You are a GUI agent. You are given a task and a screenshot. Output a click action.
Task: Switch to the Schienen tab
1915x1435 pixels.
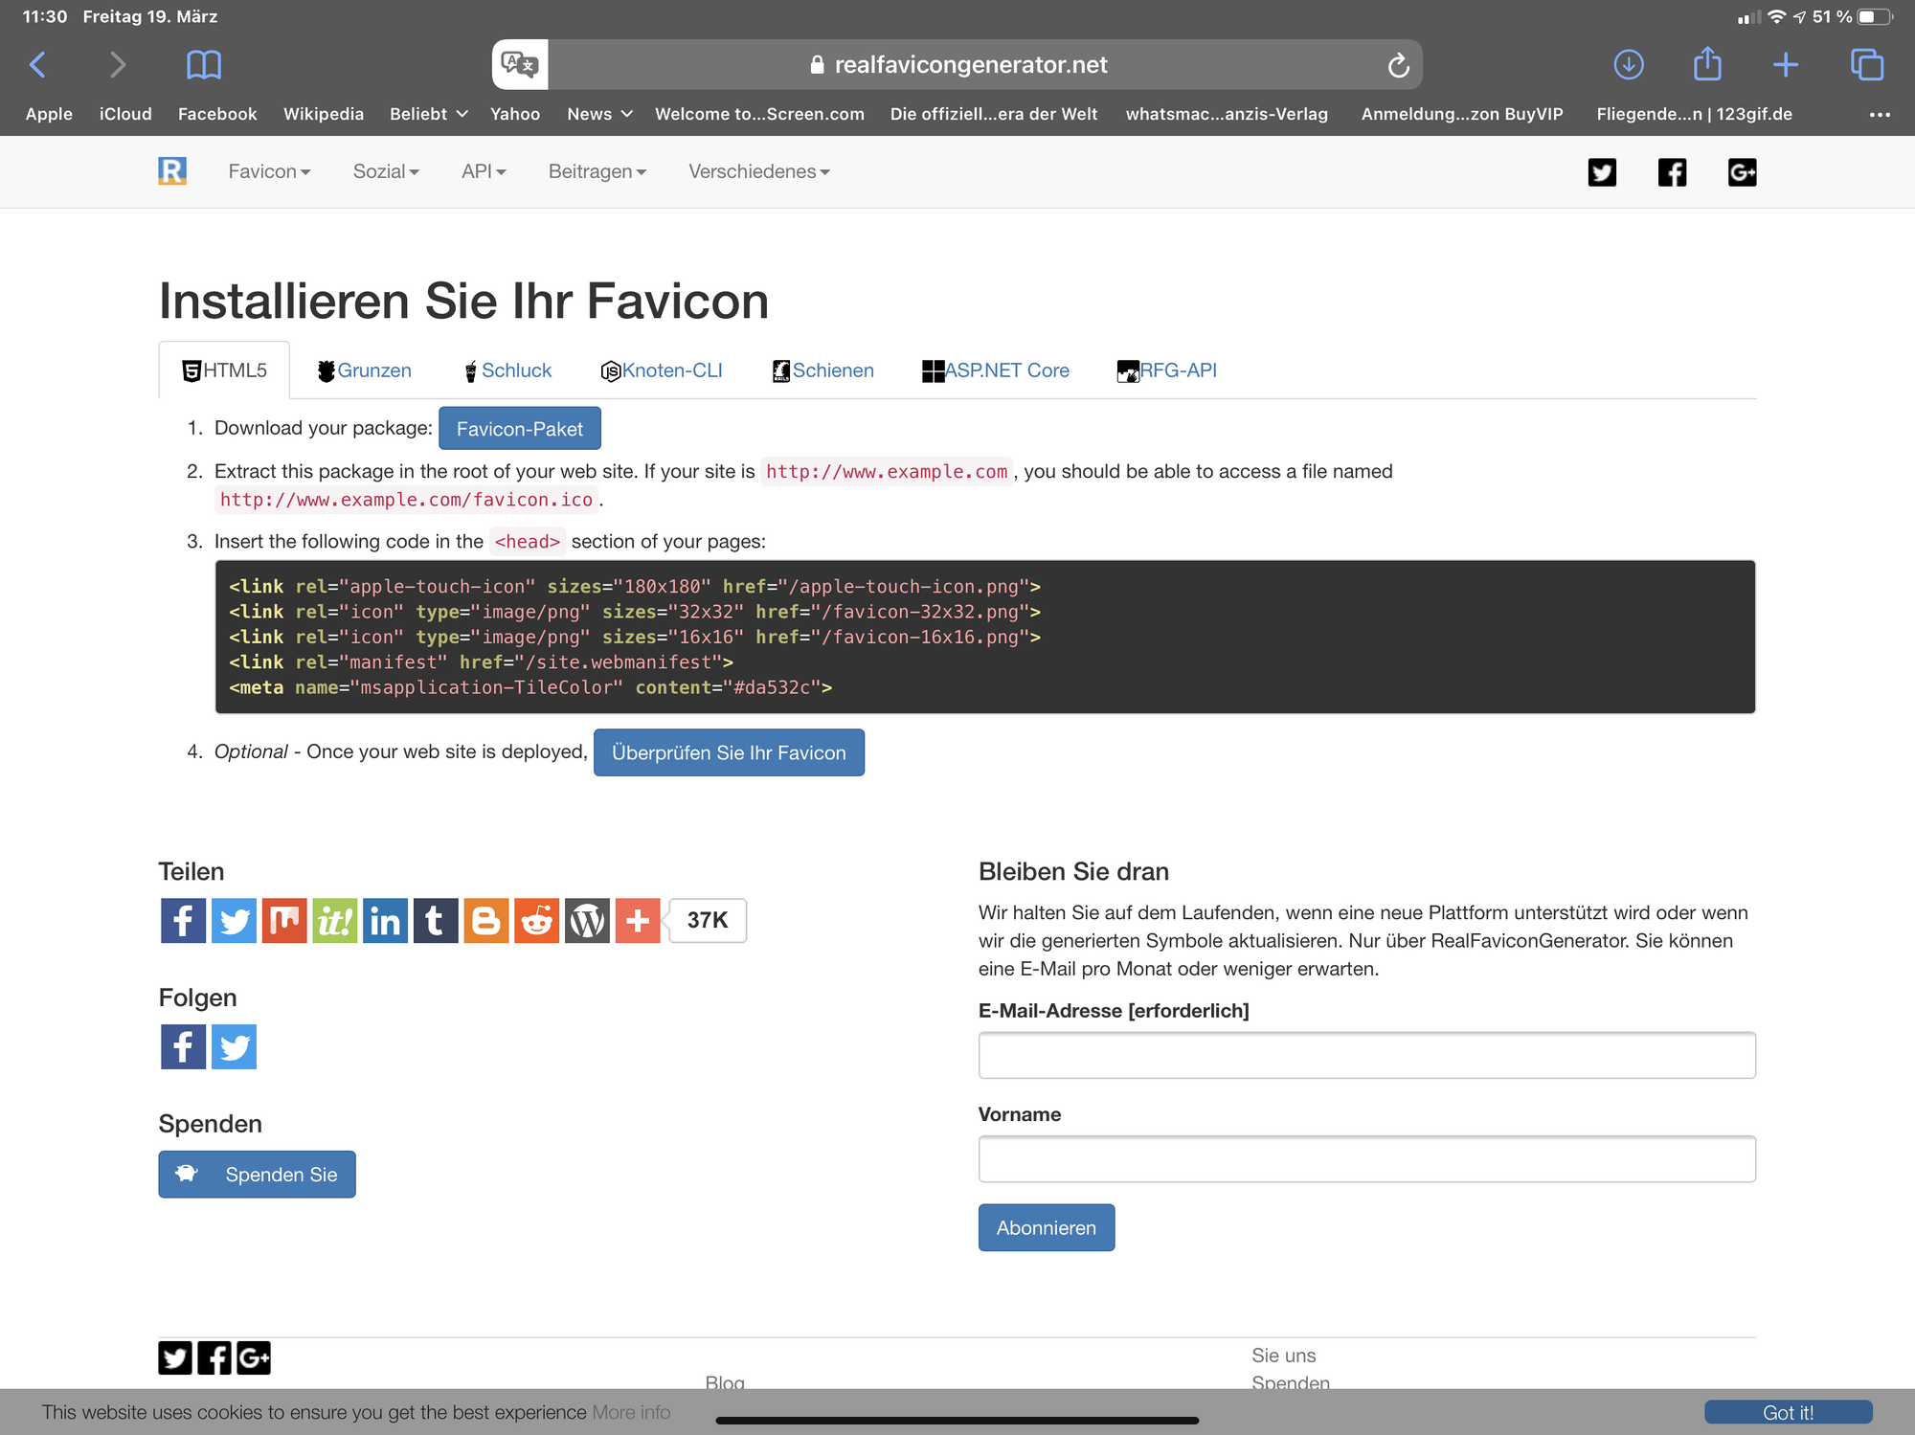pyautogui.click(x=823, y=370)
